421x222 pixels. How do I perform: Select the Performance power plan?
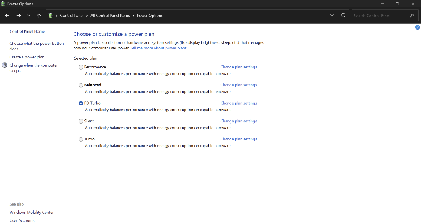[81, 67]
